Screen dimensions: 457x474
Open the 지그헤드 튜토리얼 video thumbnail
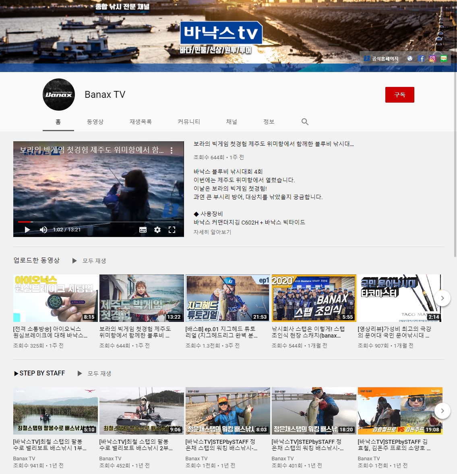pyautogui.click(x=227, y=298)
